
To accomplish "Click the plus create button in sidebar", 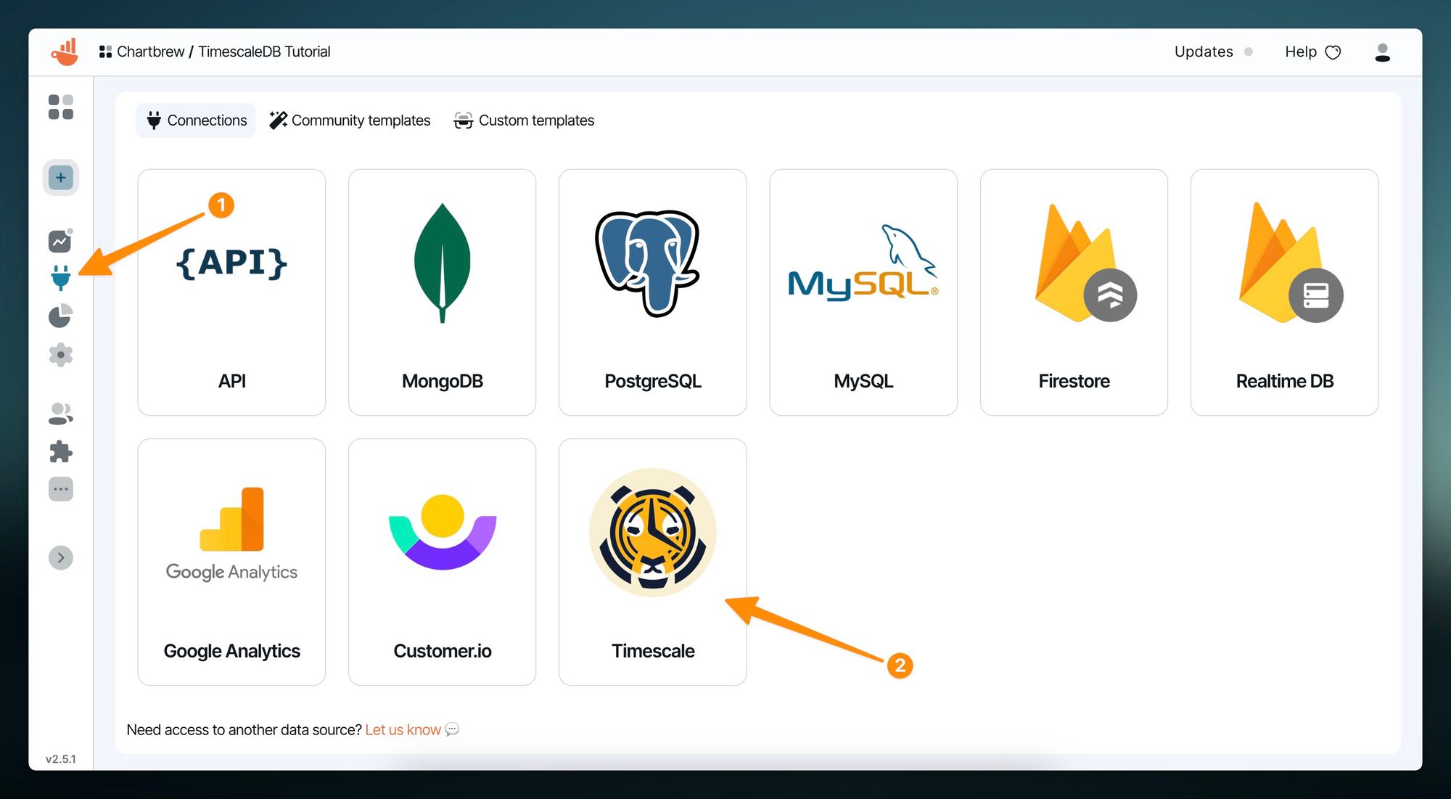I will (61, 178).
